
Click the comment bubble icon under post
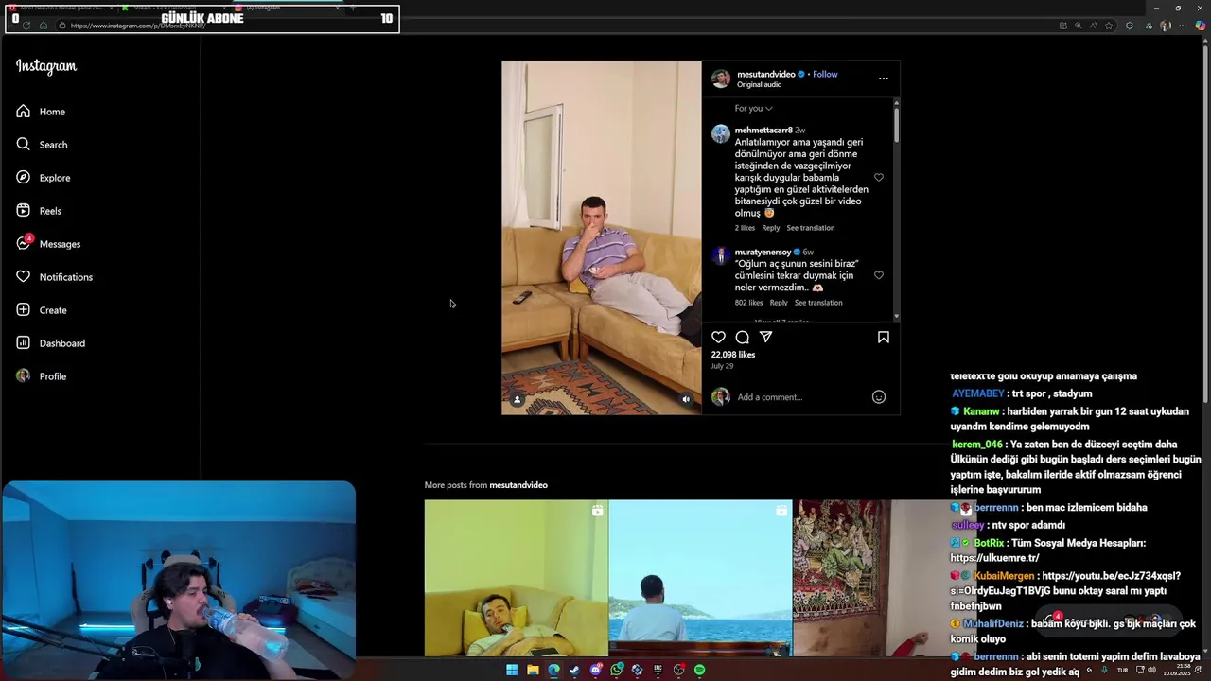click(742, 338)
